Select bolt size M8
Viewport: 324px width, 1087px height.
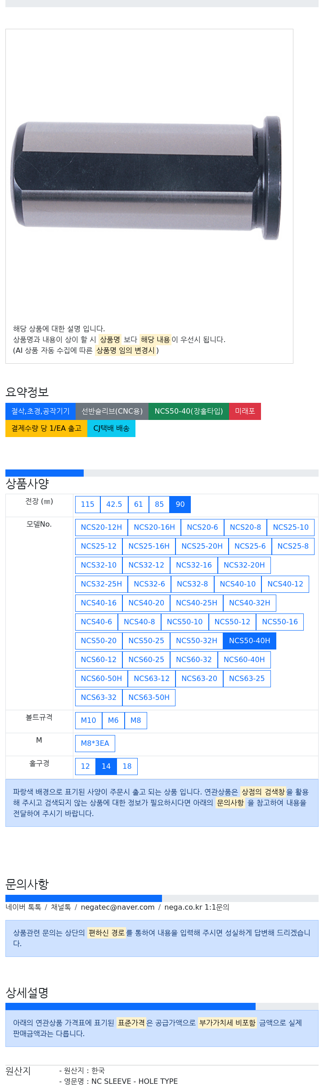[135, 721]
